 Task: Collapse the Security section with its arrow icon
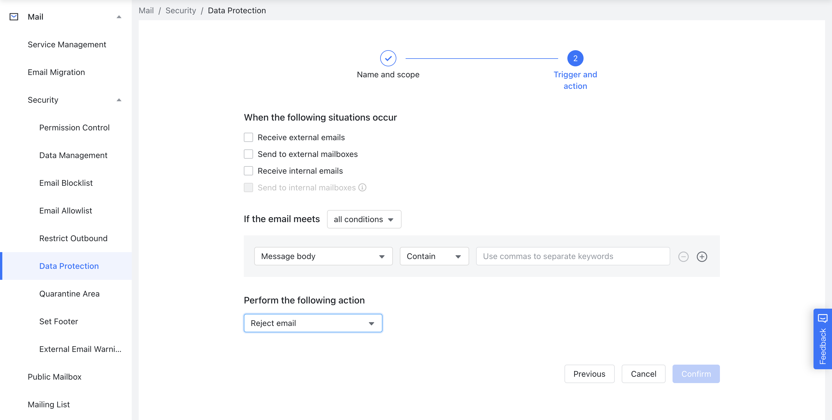point(119,100)
